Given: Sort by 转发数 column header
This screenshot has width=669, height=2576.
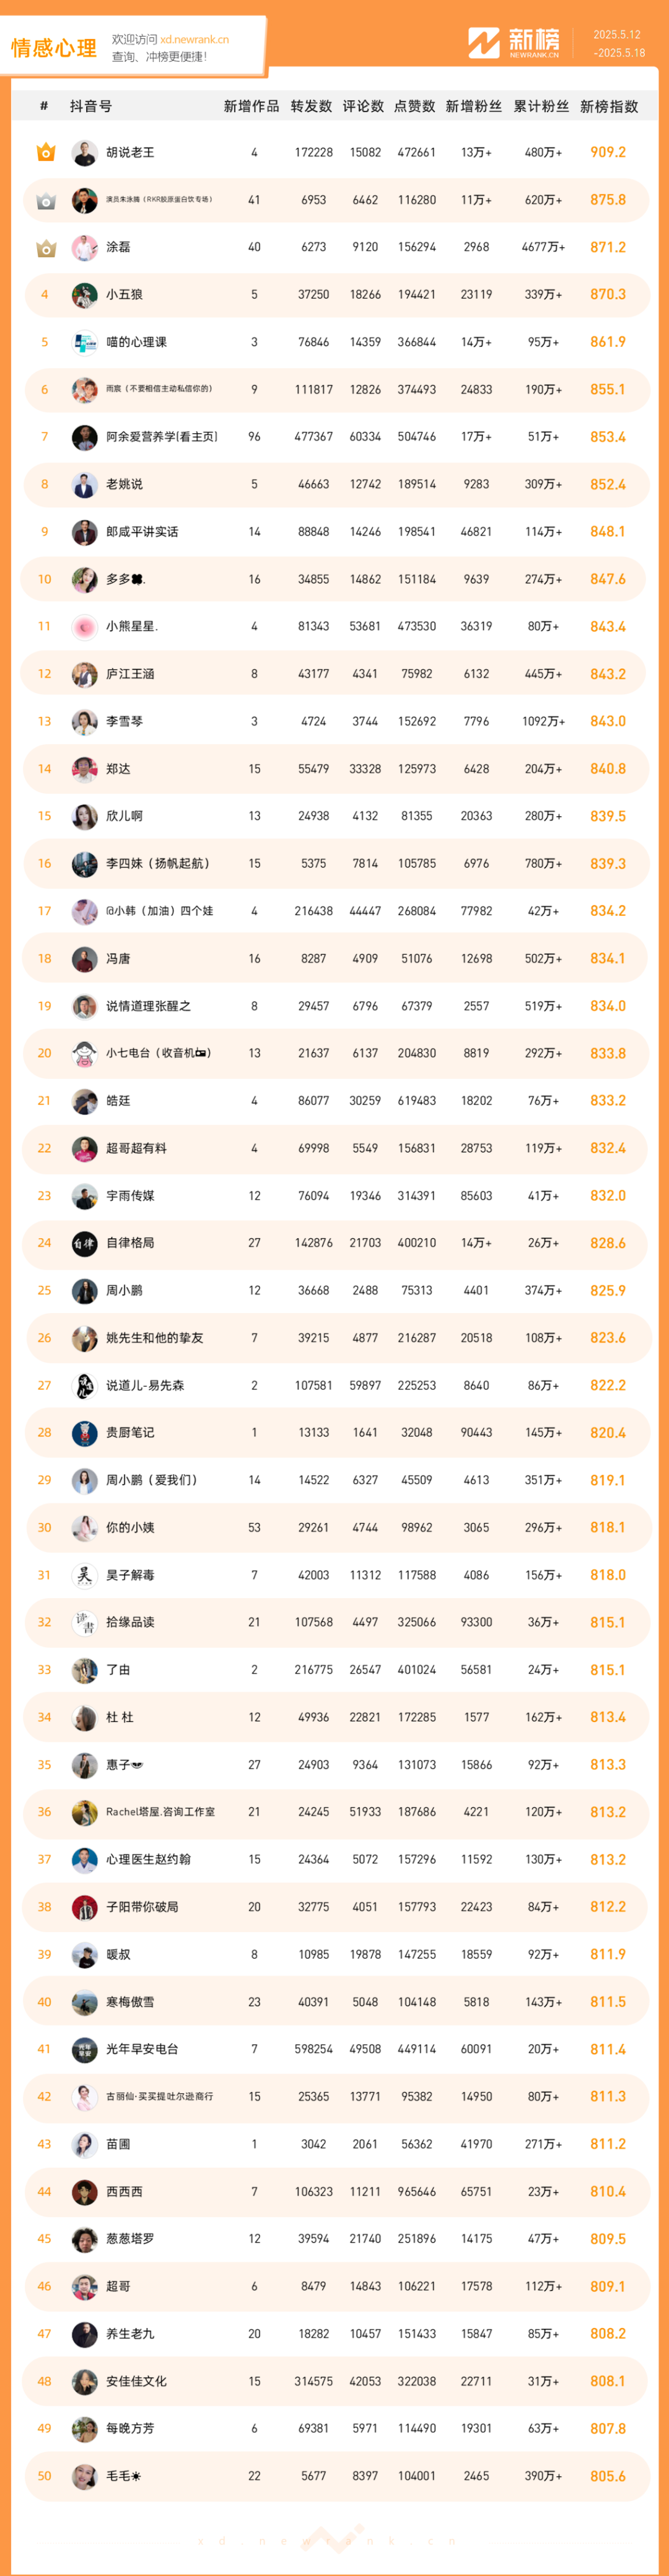Looking at the screenshot, I should tap(311, 106).
